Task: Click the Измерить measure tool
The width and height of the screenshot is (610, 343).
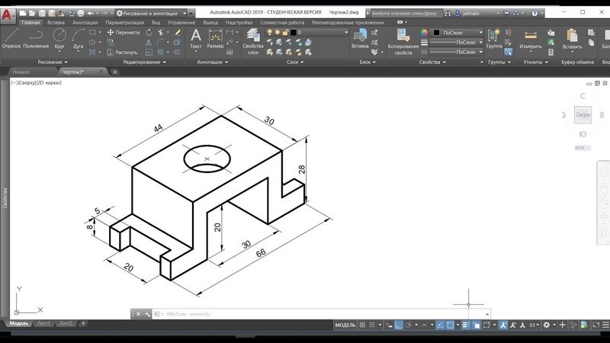Action: tap(530, 39)
